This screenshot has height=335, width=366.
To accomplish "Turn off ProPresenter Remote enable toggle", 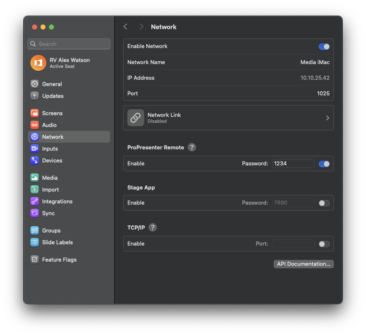I will click(324, 164).
